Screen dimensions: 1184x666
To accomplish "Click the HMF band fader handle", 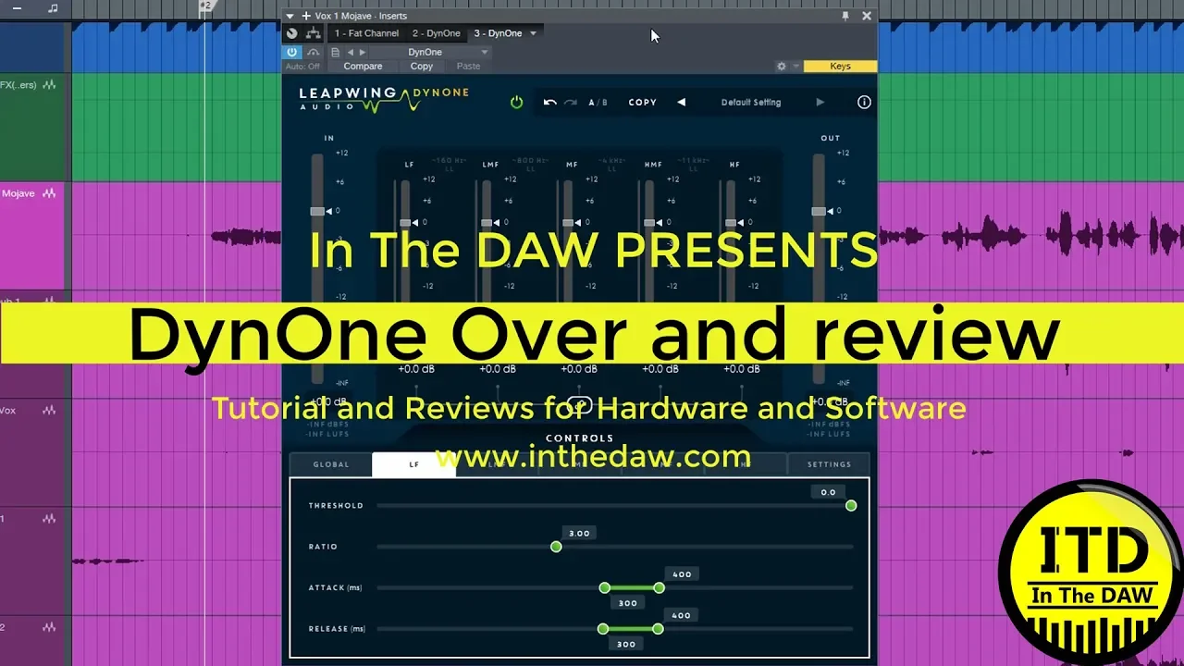I will 649,223.
